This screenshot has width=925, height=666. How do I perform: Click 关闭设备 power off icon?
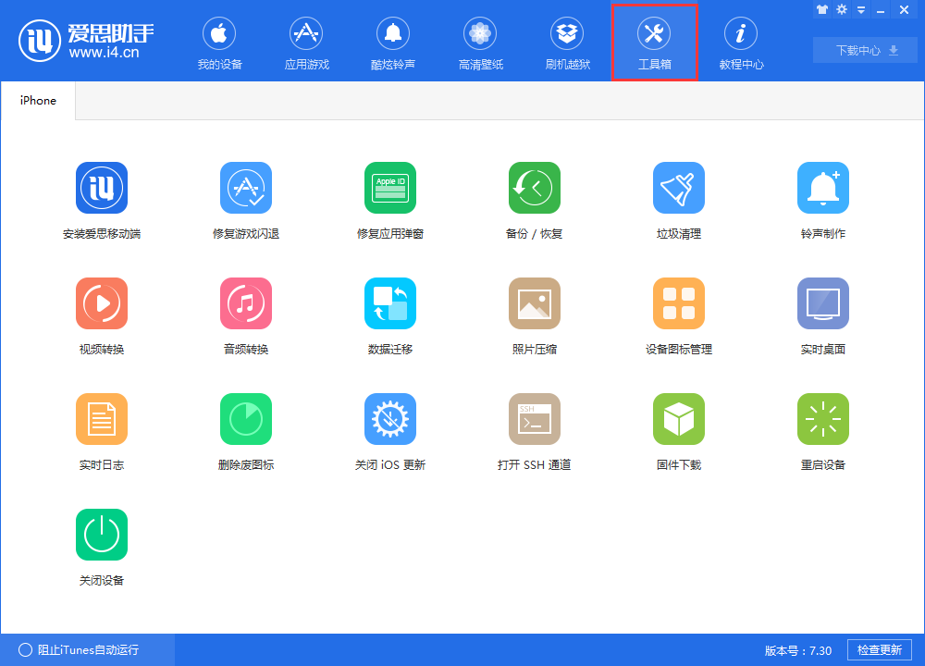coord(102,535)
